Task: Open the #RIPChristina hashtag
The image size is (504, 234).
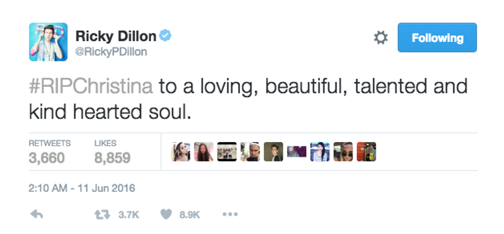Action: (91, 85)
